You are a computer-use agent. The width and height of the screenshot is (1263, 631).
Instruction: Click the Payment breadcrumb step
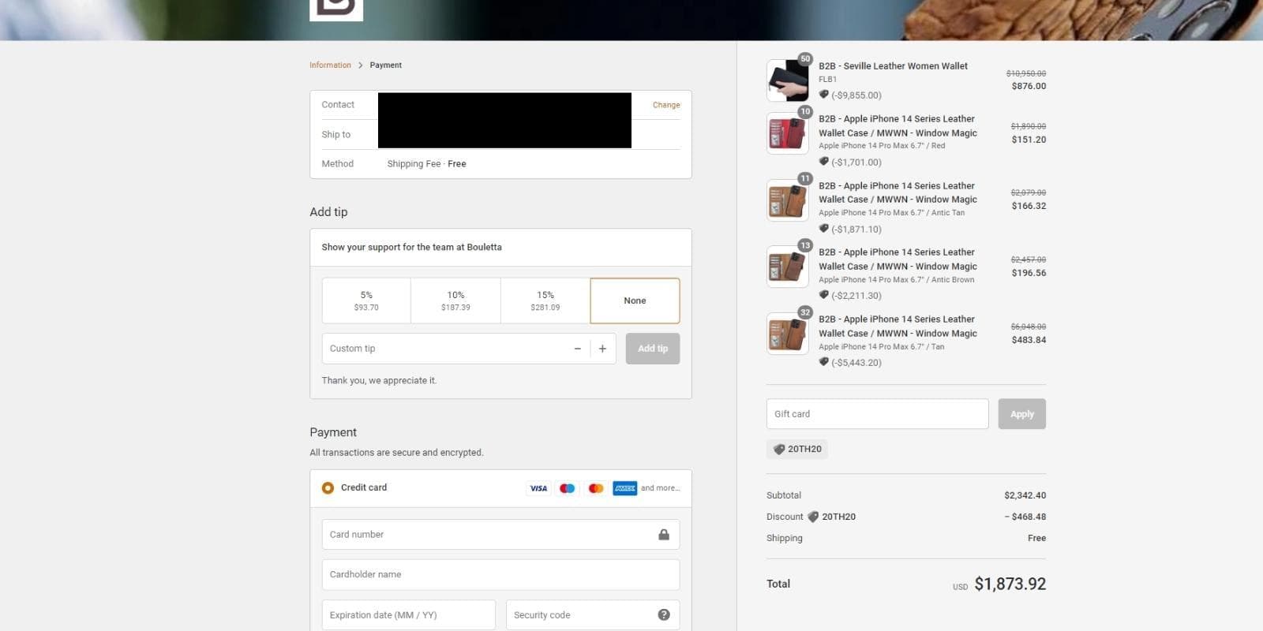click(385, 65)
